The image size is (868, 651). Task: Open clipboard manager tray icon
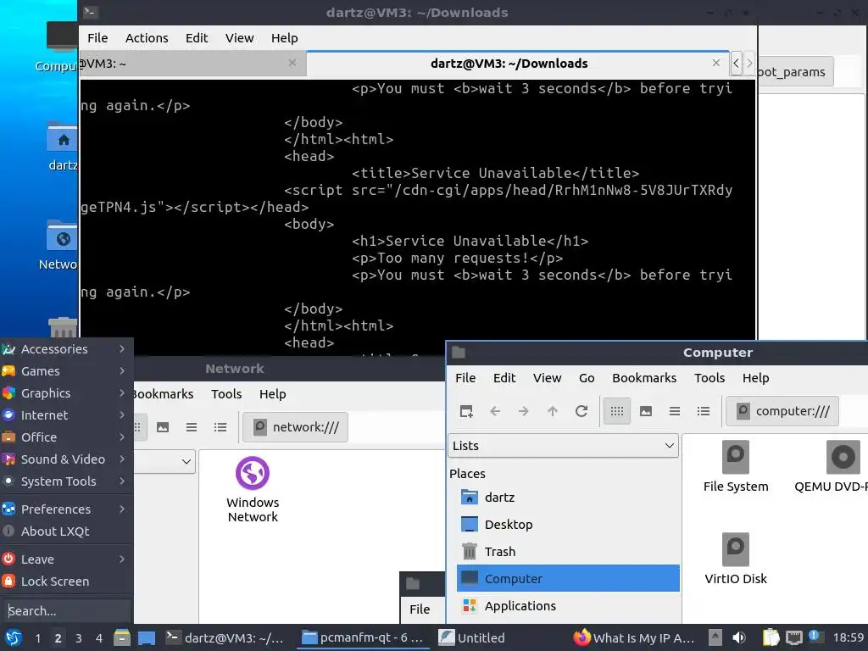(771, 637)
